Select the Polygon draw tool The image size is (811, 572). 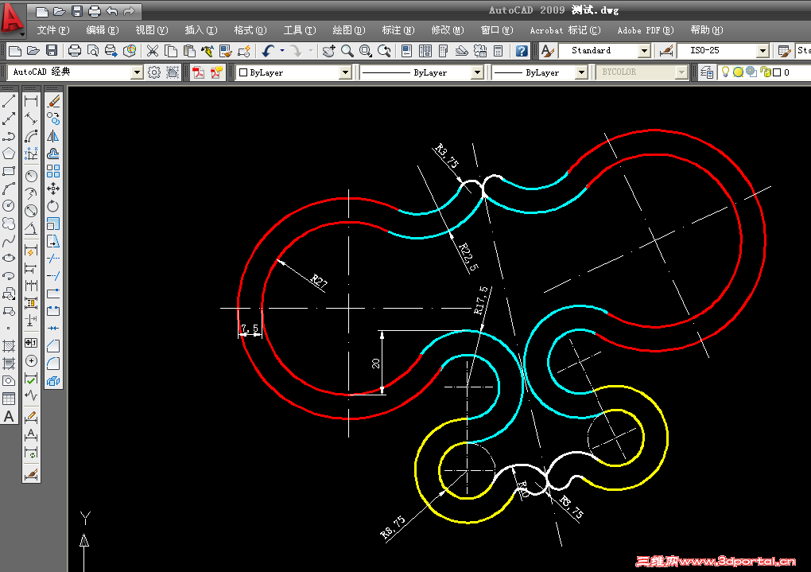[9, 154]
